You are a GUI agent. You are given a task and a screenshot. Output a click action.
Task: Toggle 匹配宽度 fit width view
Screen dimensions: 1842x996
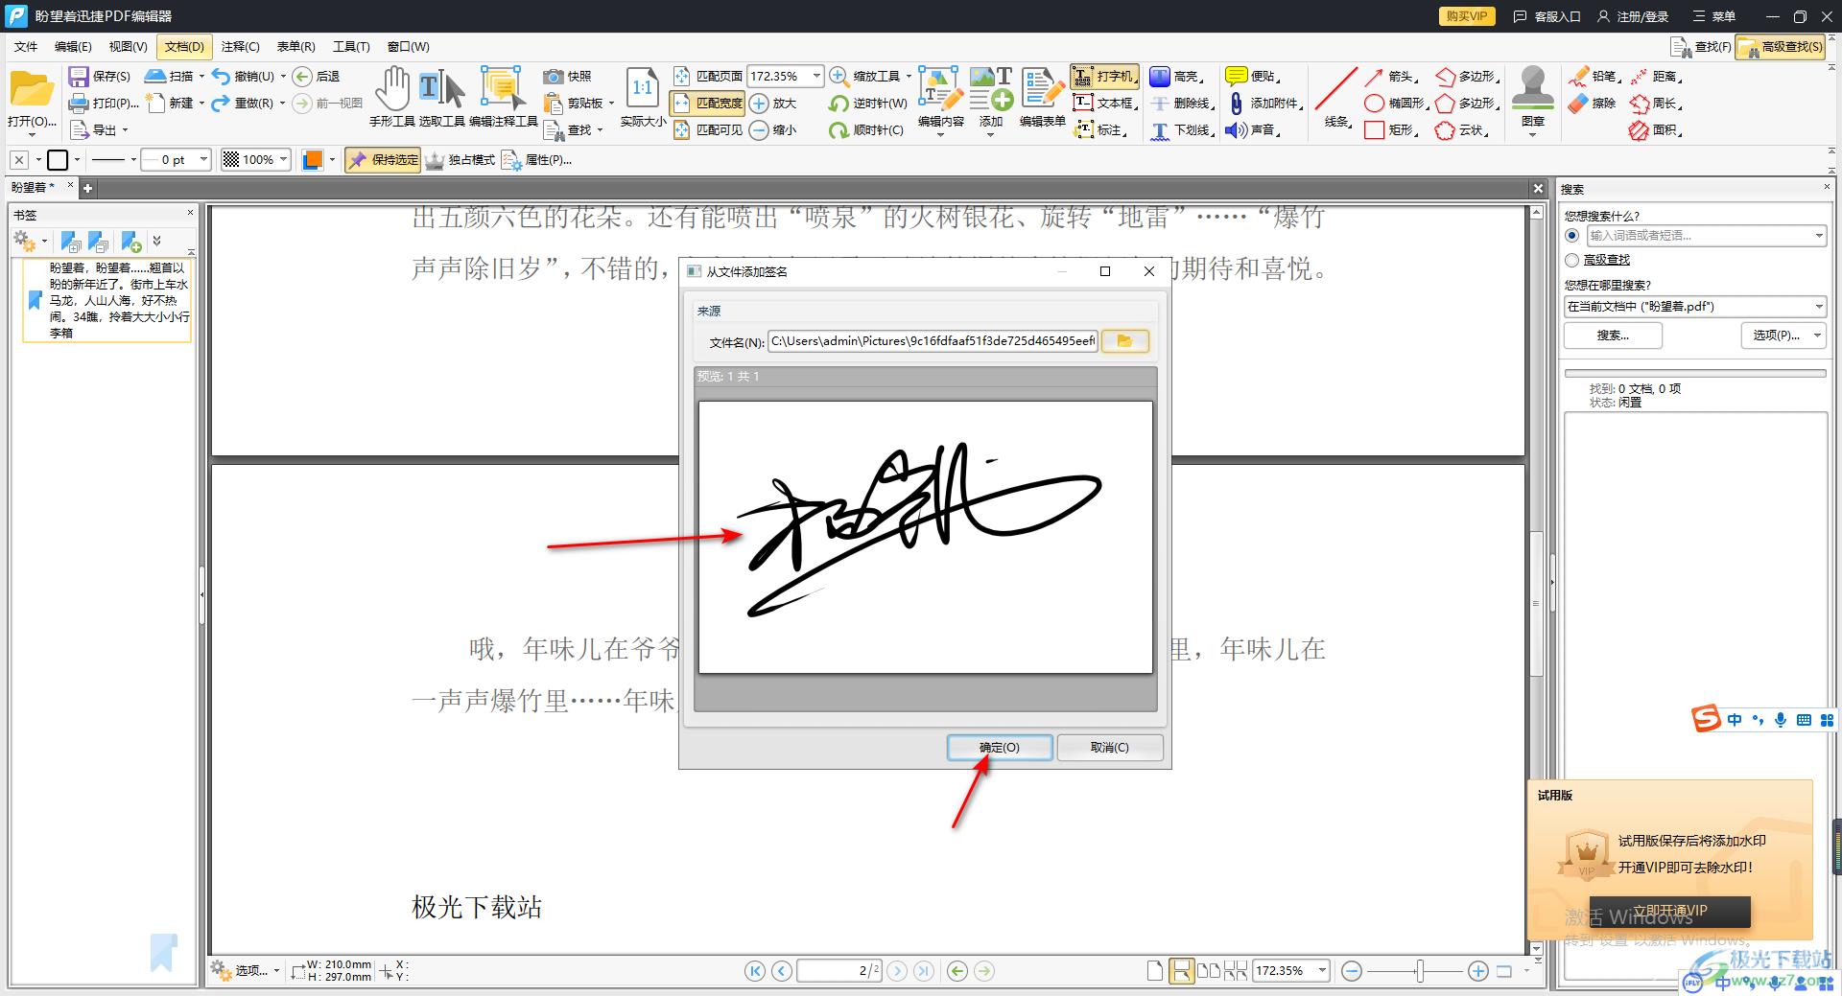tap(707, 103)
